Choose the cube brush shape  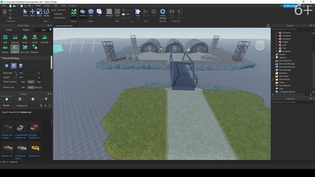tap(14, 65)
